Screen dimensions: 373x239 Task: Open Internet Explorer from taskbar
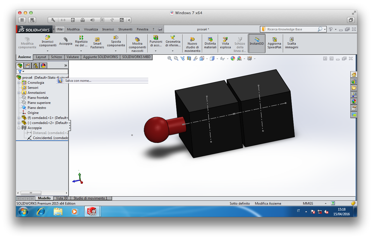(41, 212)
